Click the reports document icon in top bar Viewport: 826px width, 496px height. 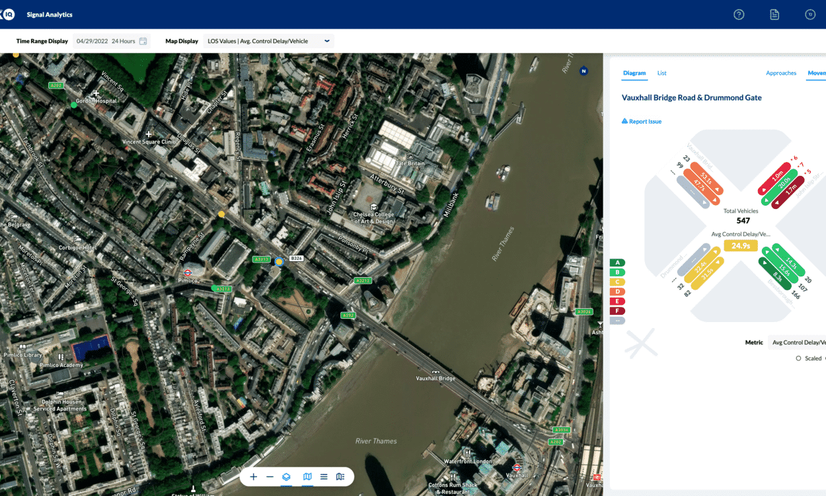coord(774,14)
